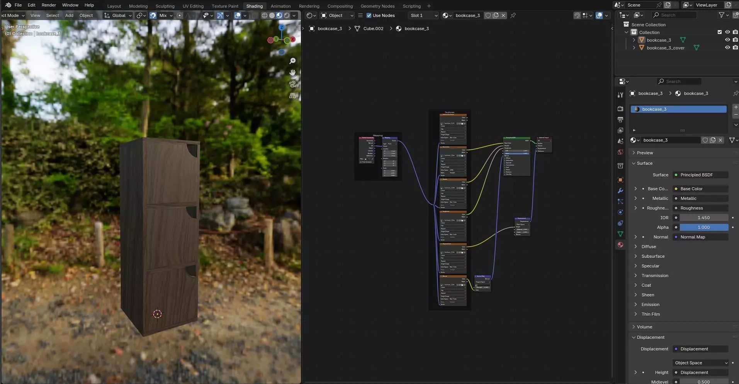Hide the Collection in viewport
Image resolution: width=739 pixels, height=384 pixels.
[x=727, y=32]
